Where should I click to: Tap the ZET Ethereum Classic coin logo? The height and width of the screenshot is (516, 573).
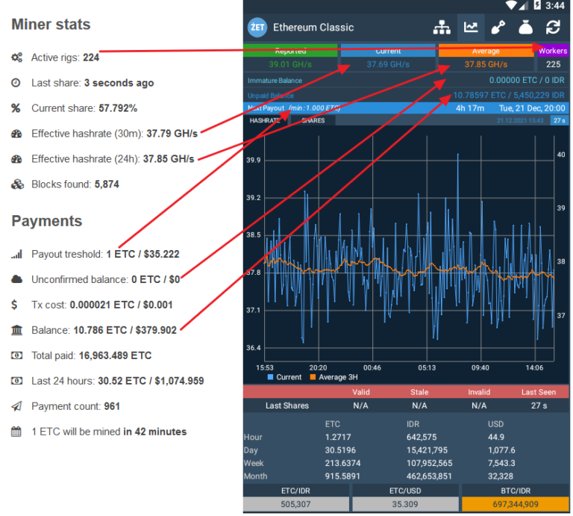257,28
